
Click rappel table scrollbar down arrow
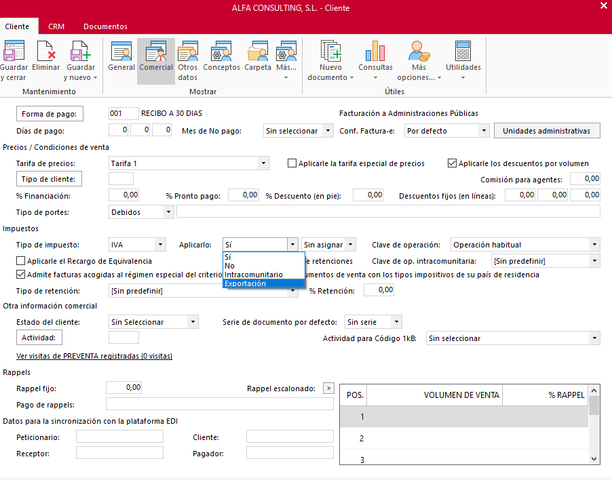coord(594,459)
